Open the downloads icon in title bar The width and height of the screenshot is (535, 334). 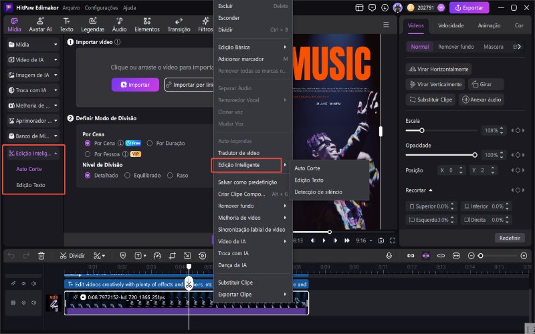point(385,7)
